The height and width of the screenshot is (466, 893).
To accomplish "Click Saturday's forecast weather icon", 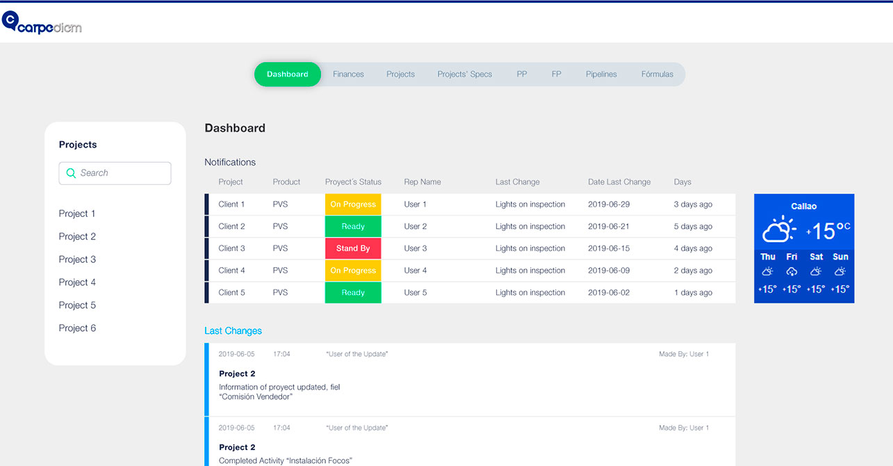I will coord(816,272).
